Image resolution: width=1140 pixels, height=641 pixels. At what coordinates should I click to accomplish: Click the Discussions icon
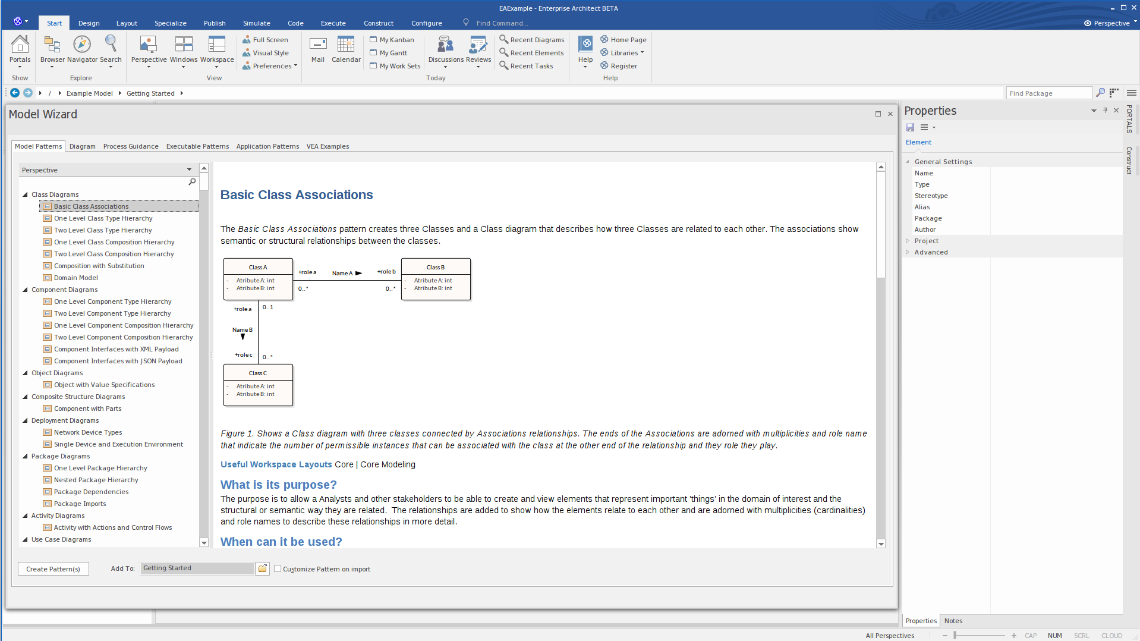pos(445,45)
